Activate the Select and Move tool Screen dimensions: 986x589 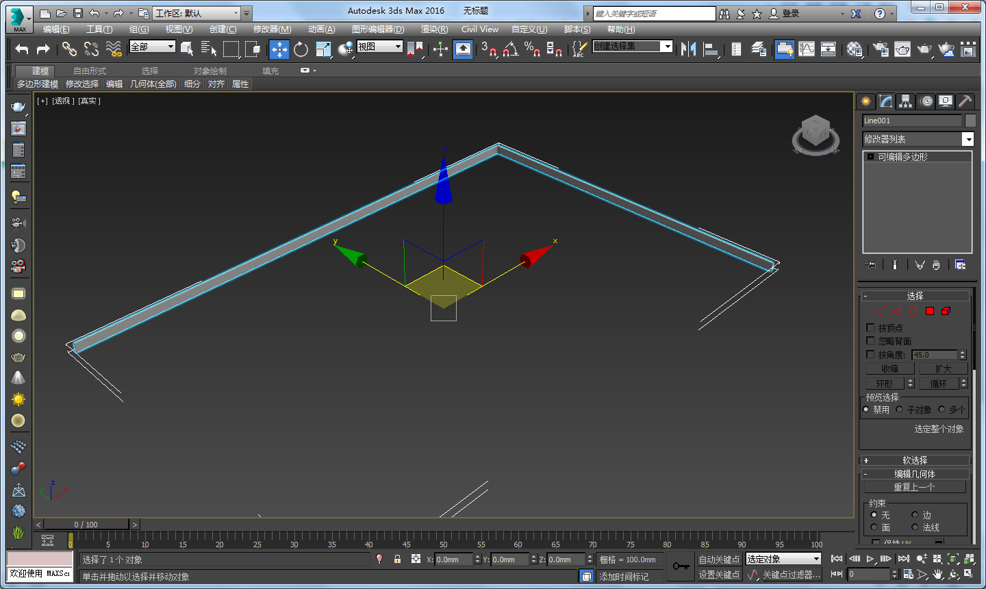[279, 49]
